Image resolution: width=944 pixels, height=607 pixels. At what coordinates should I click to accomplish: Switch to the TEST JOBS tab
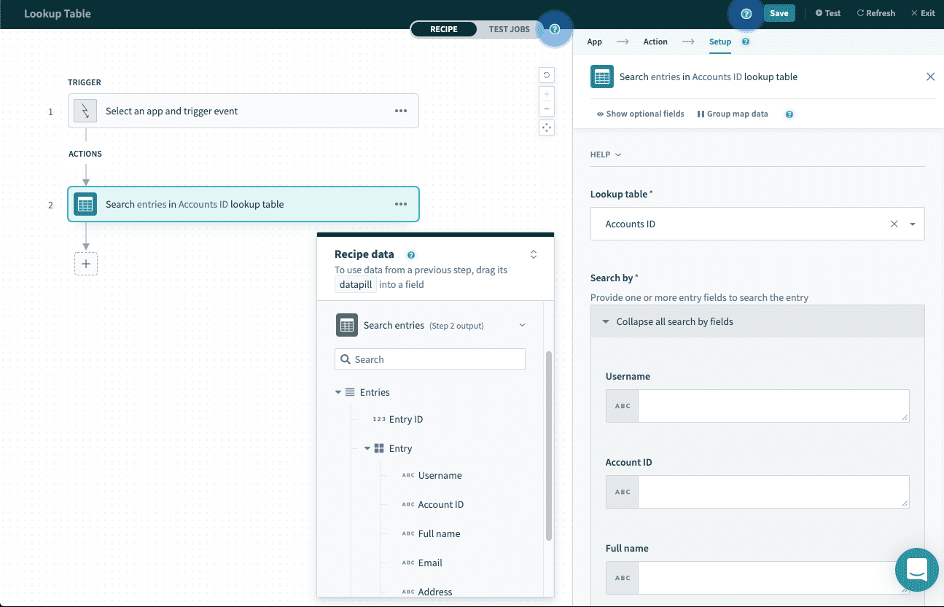(509, 29)
